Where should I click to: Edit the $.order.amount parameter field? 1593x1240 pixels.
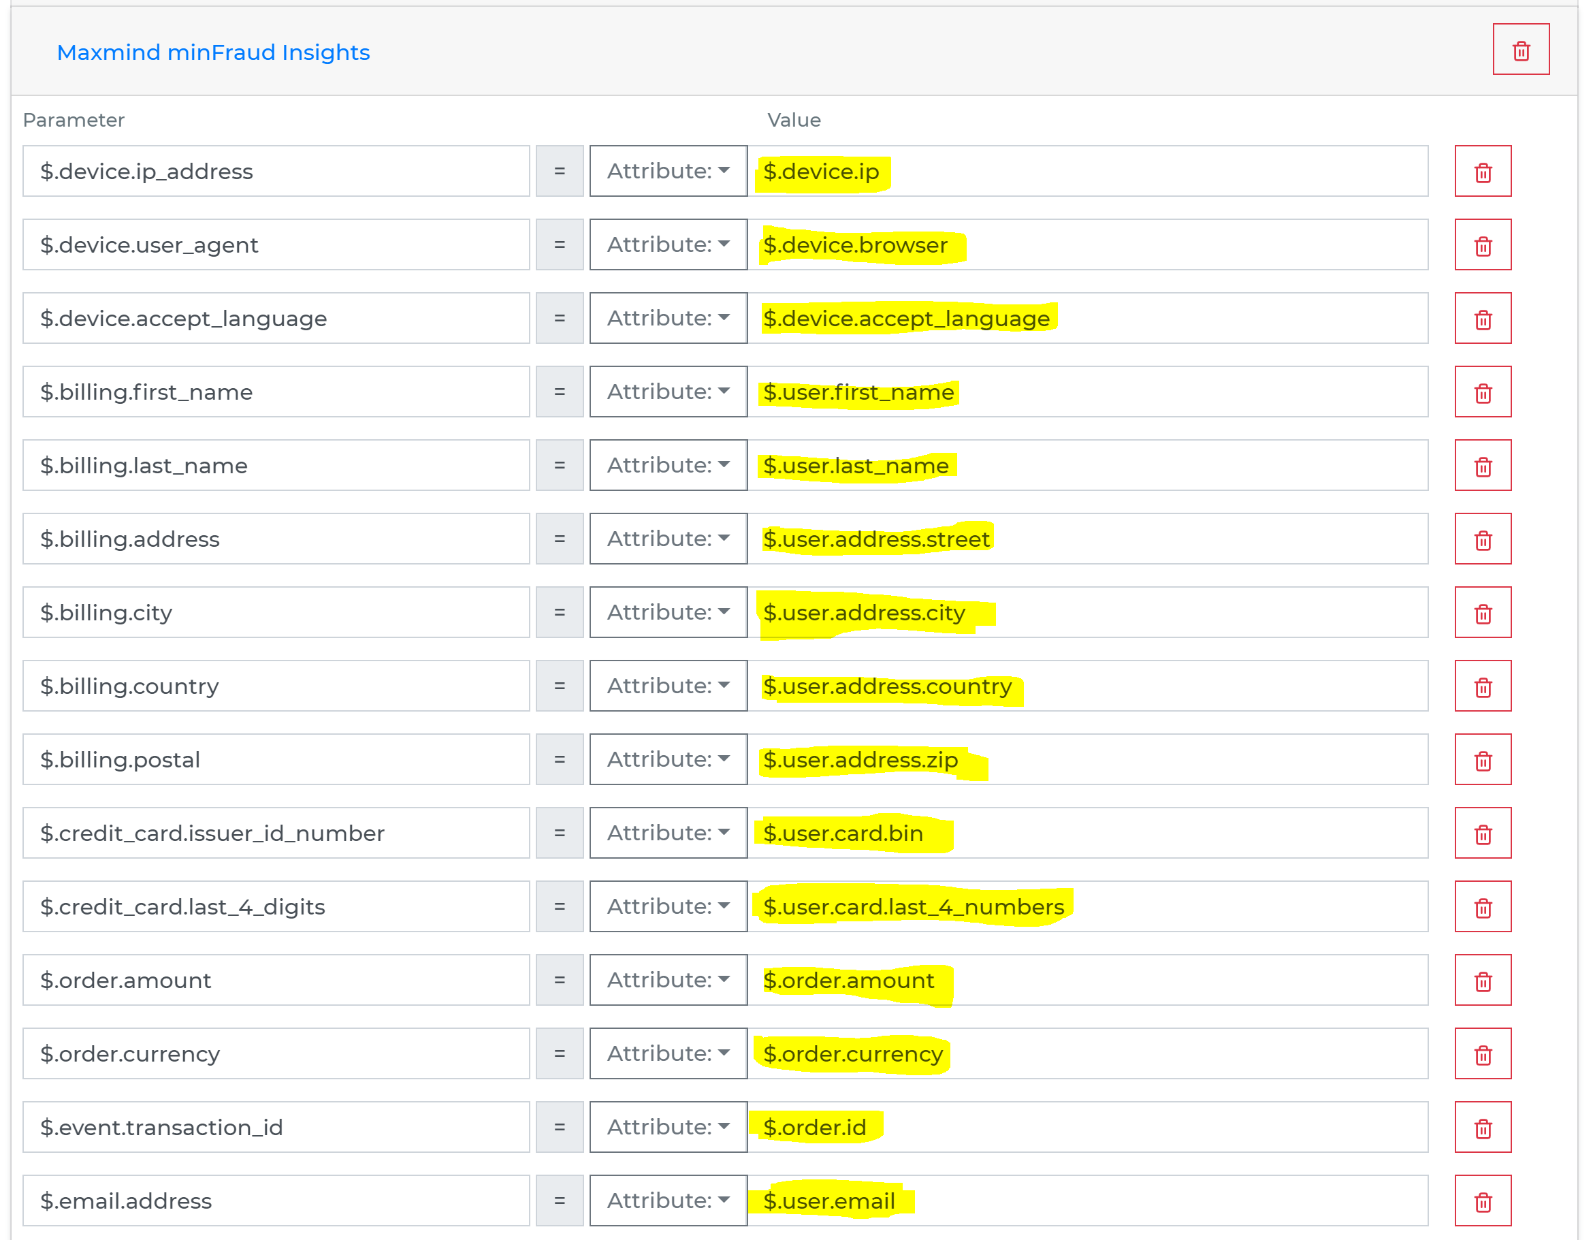(x=276, y=981)
